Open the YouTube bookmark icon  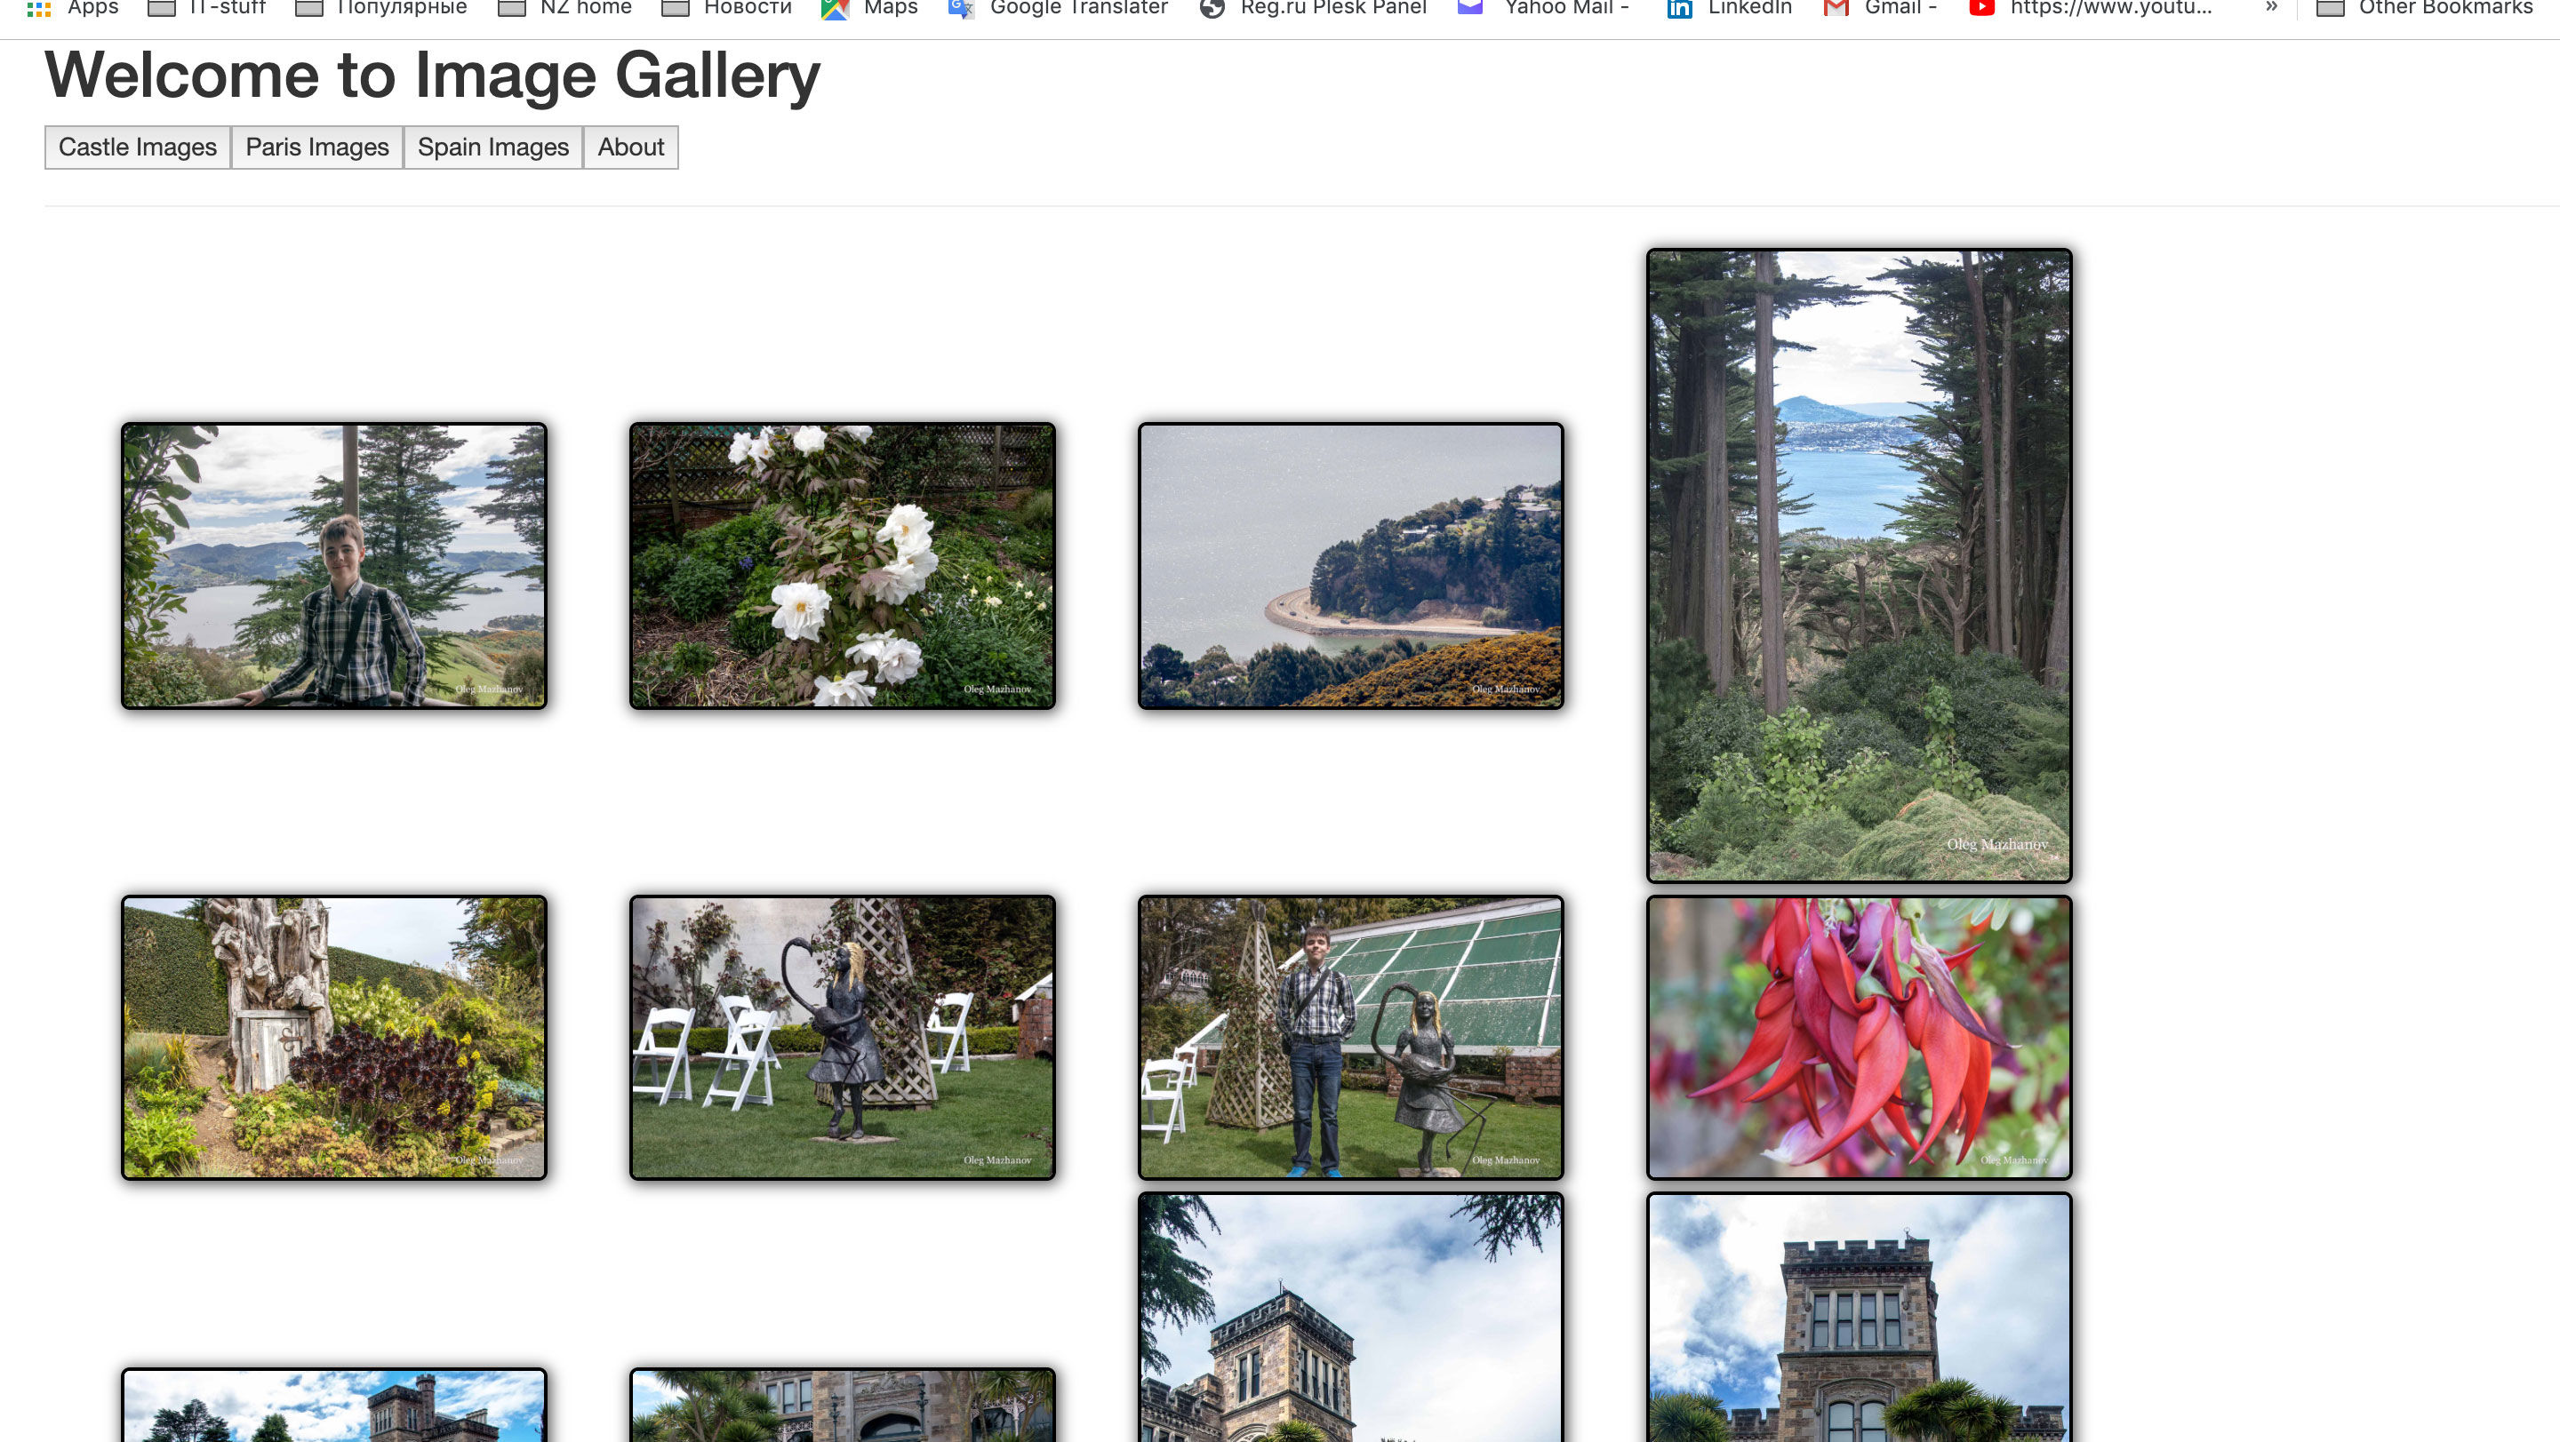[x=1981, y=8]
